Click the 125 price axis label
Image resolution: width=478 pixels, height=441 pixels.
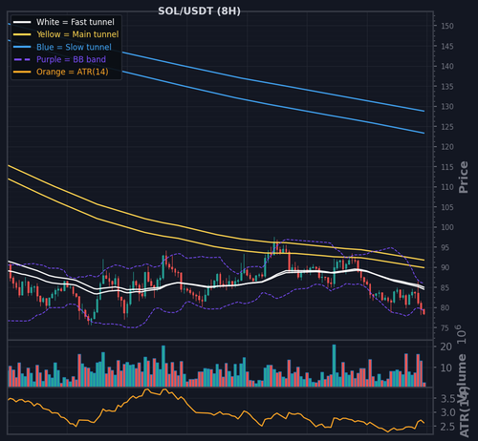click(447, 127)
